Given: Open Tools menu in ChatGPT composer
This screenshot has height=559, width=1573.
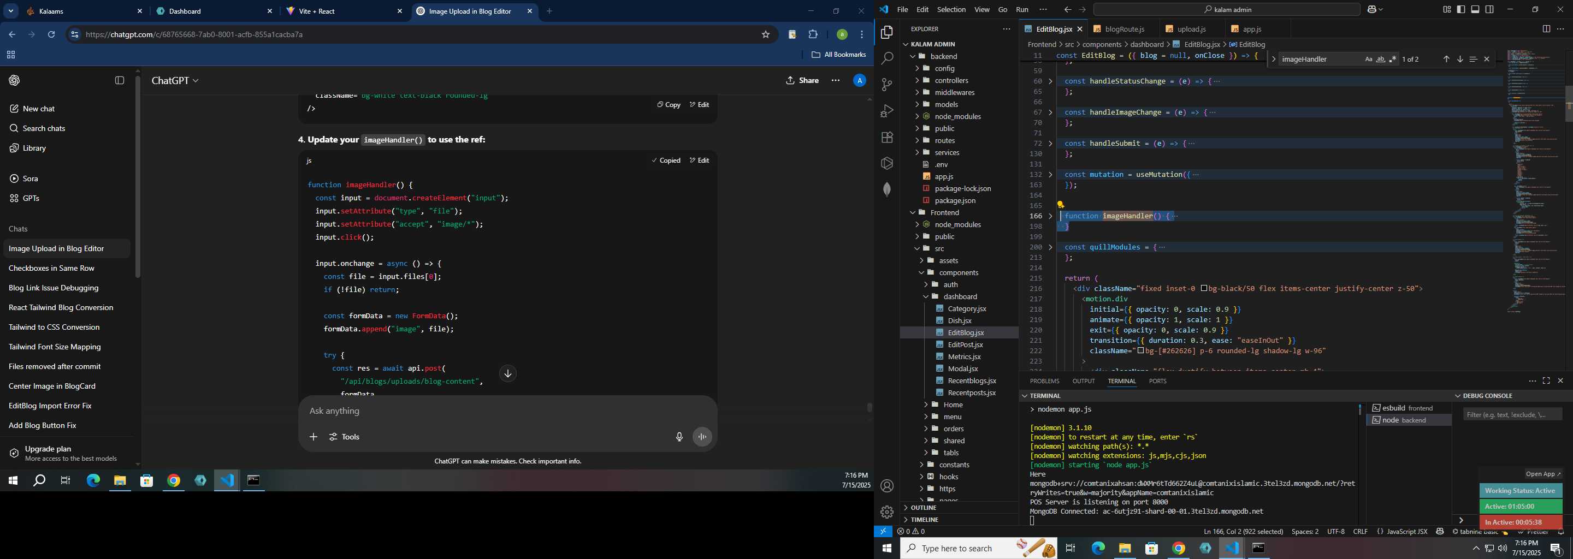Looking at the screenshot, I should tap(345, 437).
